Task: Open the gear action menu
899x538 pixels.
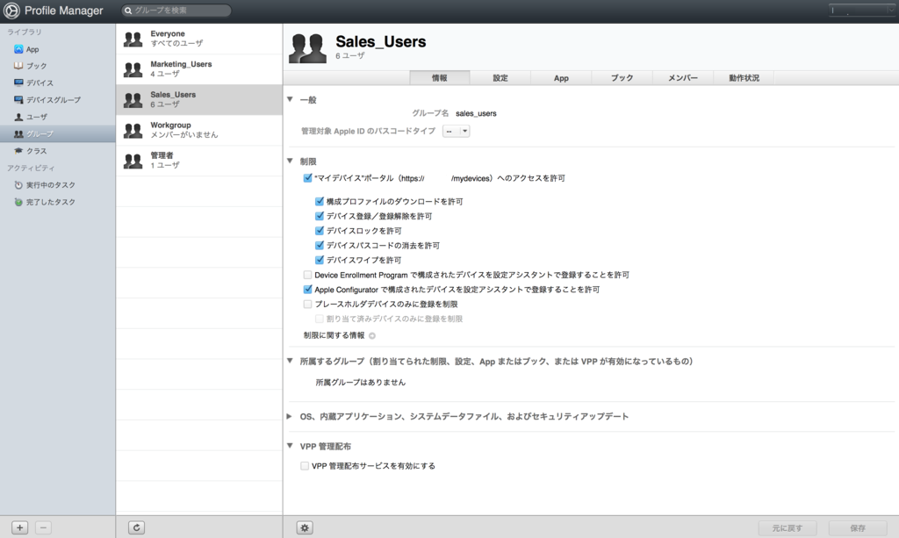Action: pos(305,527)
